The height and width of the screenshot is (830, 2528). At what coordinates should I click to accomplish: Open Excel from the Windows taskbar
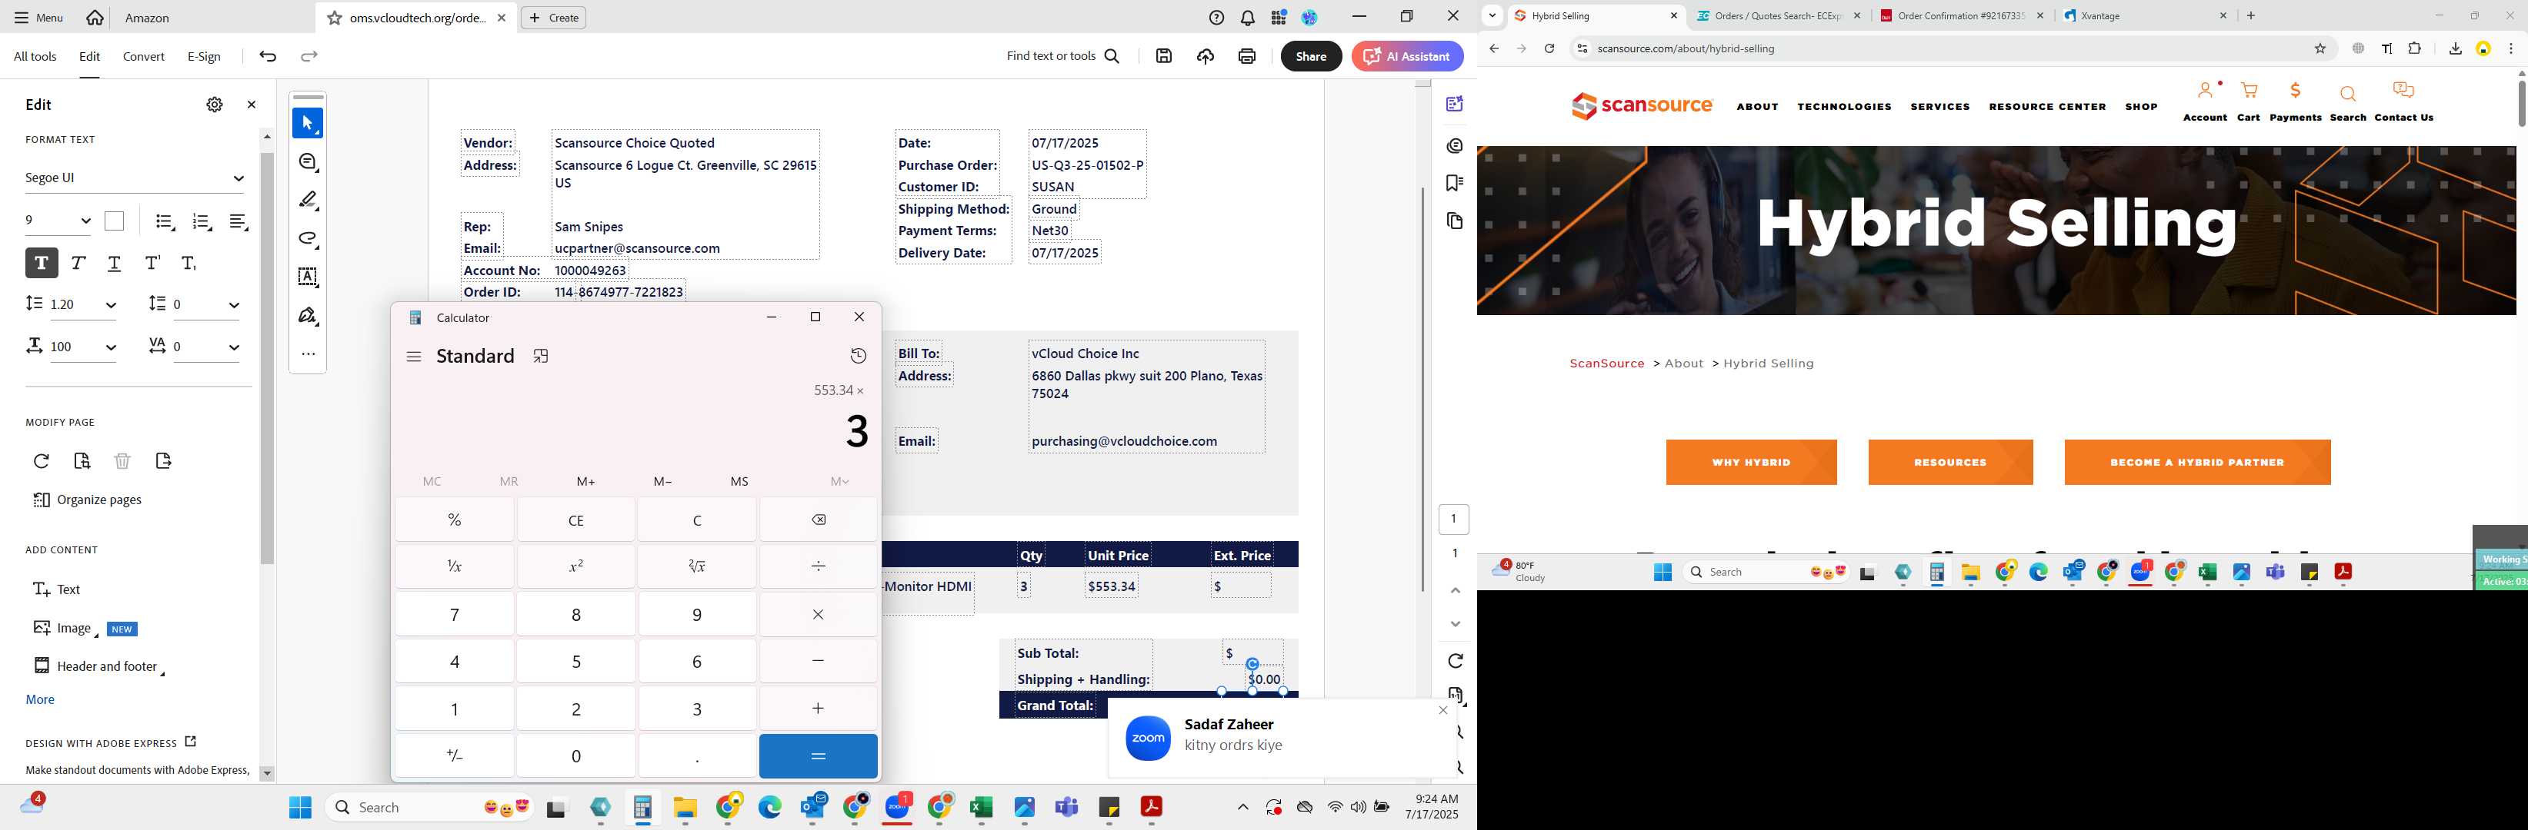tap(982, 808)
